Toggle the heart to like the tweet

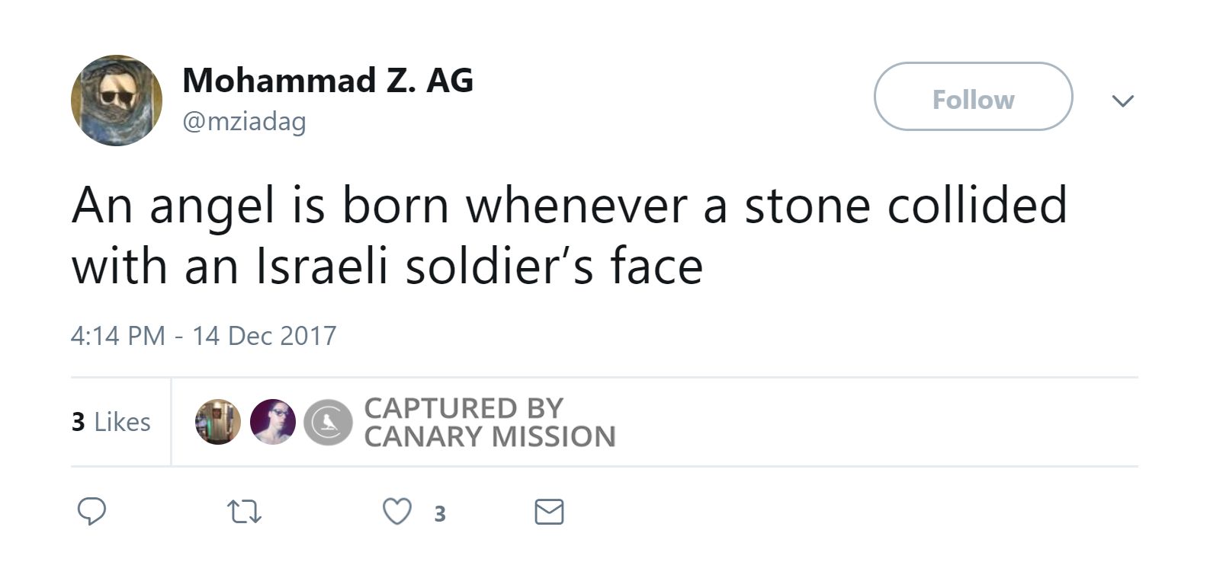point(397,513)
